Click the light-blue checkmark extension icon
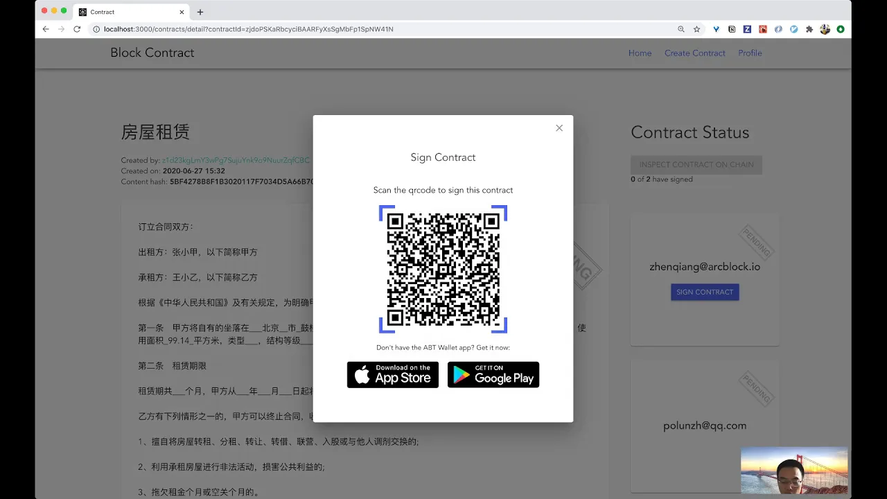Viewport: 887px width, 499px height. point(793,29)
